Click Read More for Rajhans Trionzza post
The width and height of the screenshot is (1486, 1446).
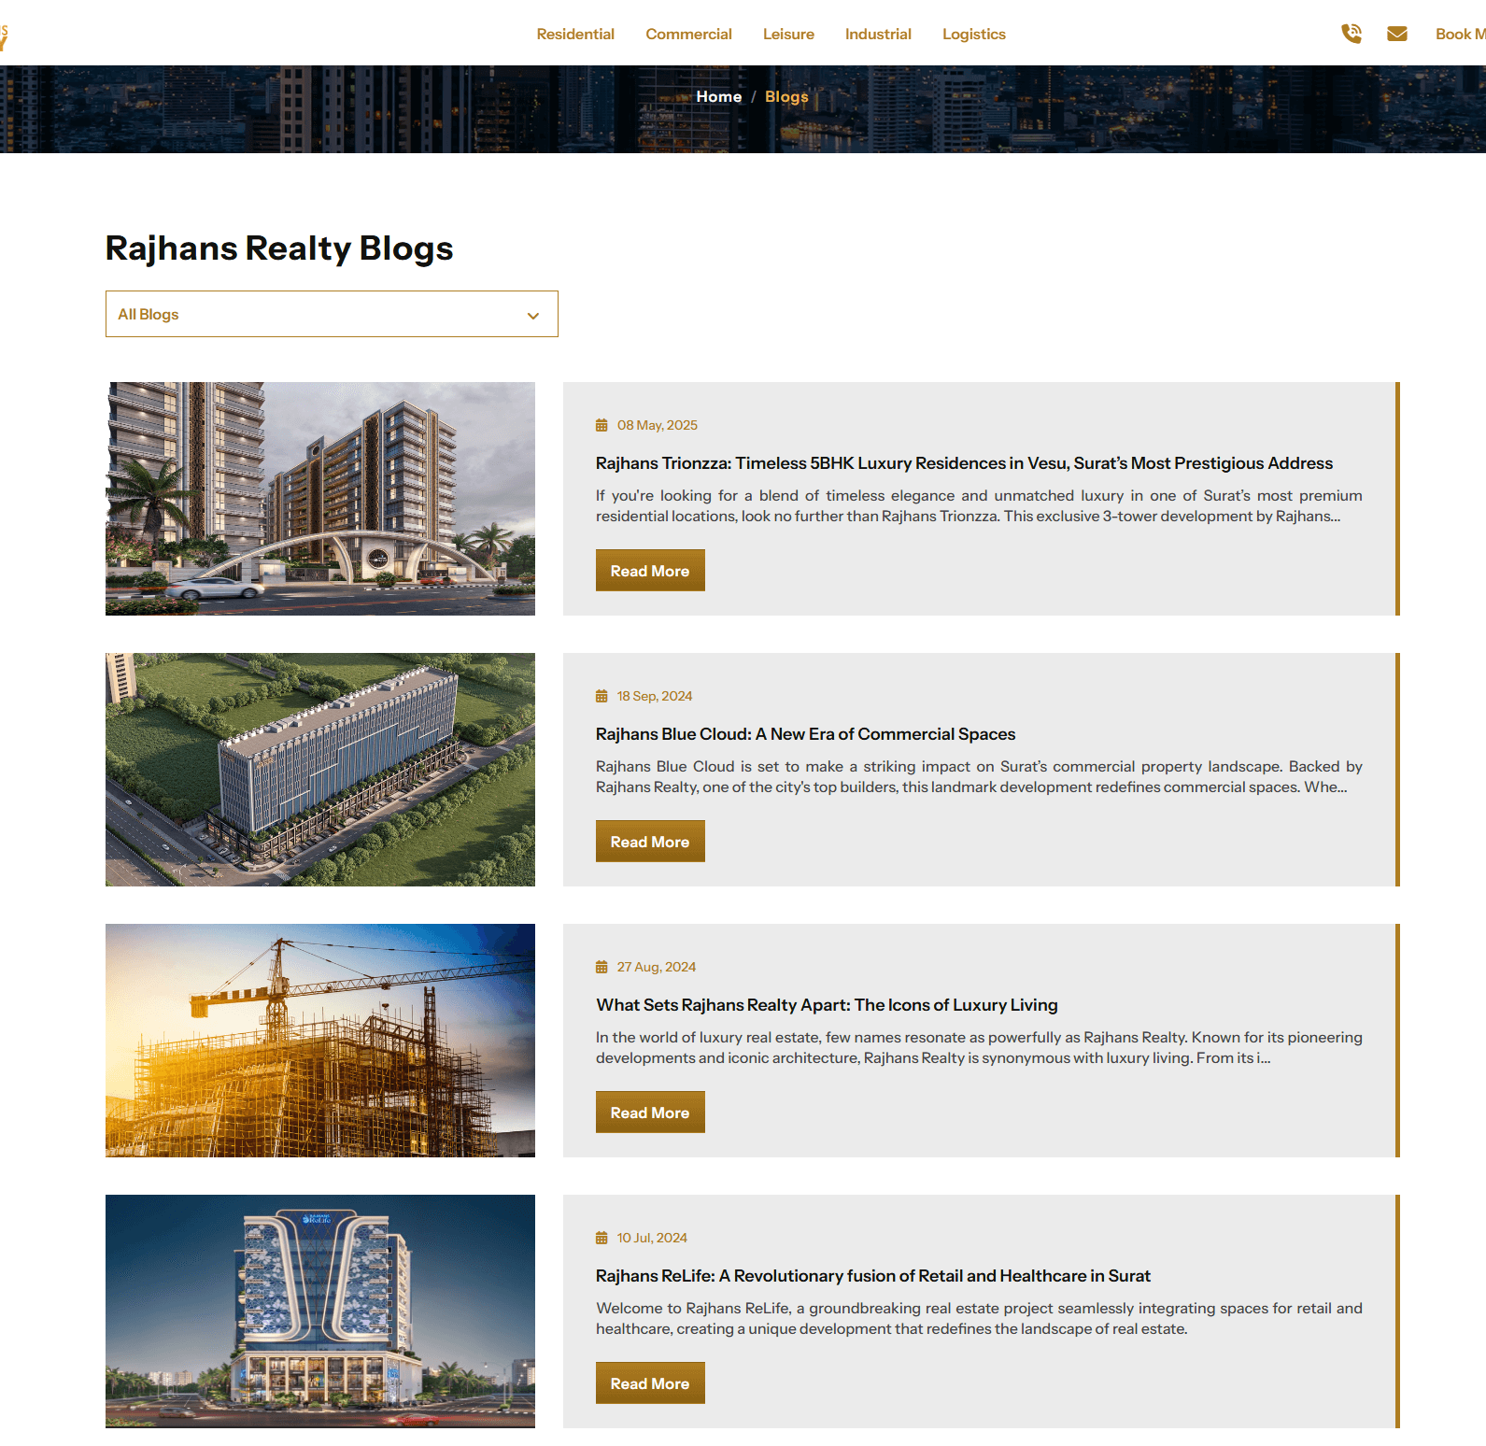(x=650, y=571)
